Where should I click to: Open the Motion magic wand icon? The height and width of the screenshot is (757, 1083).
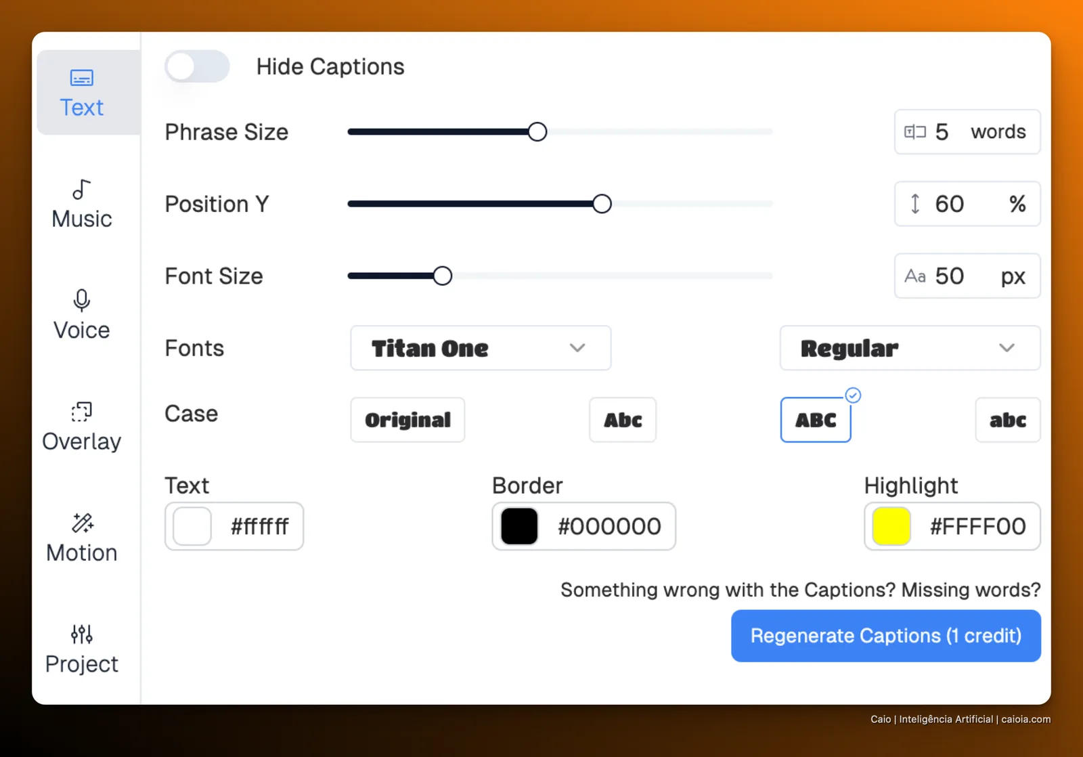(x=82, y=523)
